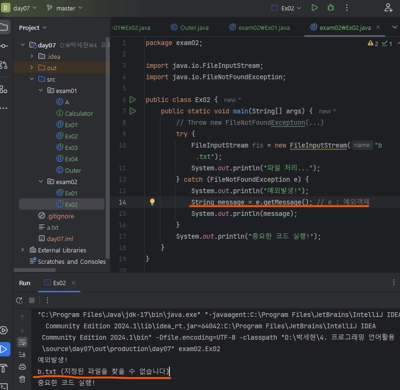Toggle soft-wrap in the Run console

22,342
